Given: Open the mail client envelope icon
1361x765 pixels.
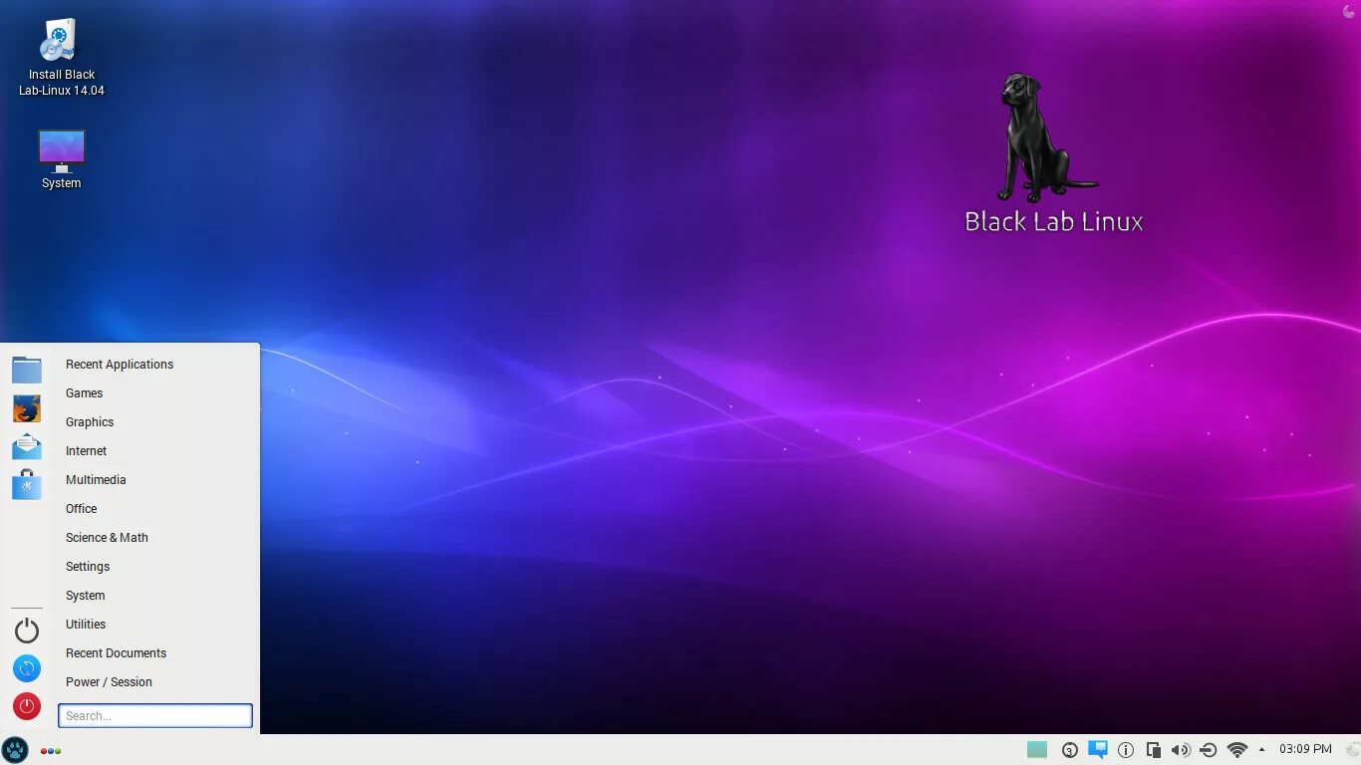Looking at the screenshot, I should point(27,446).
